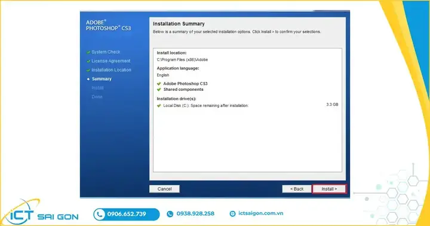Click green checkmark next to System Check
The width and height of the screenshot is (430, 226).
88,52
